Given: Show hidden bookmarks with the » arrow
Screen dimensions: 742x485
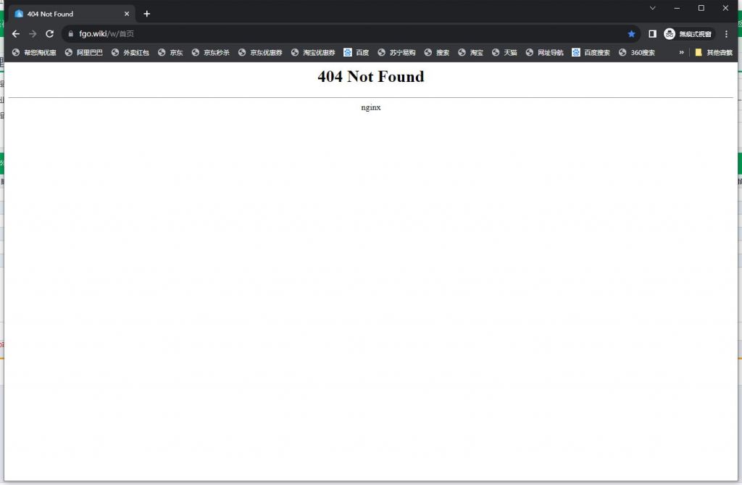Looking at the screenshot, I should coord(681,52).
